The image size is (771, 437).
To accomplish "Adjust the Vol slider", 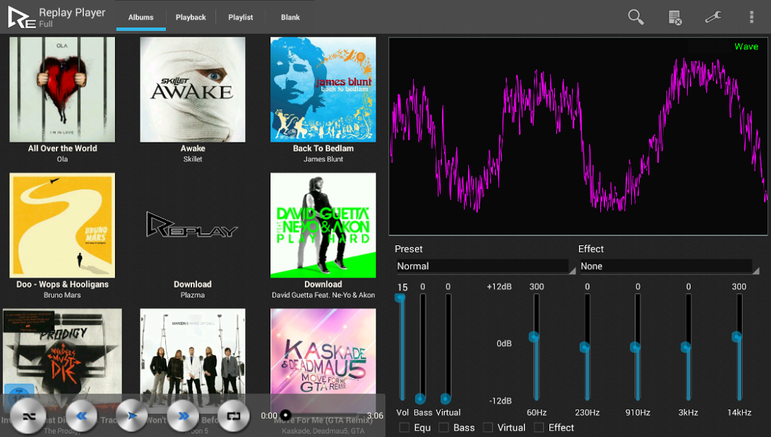I will tap(402, 347).
